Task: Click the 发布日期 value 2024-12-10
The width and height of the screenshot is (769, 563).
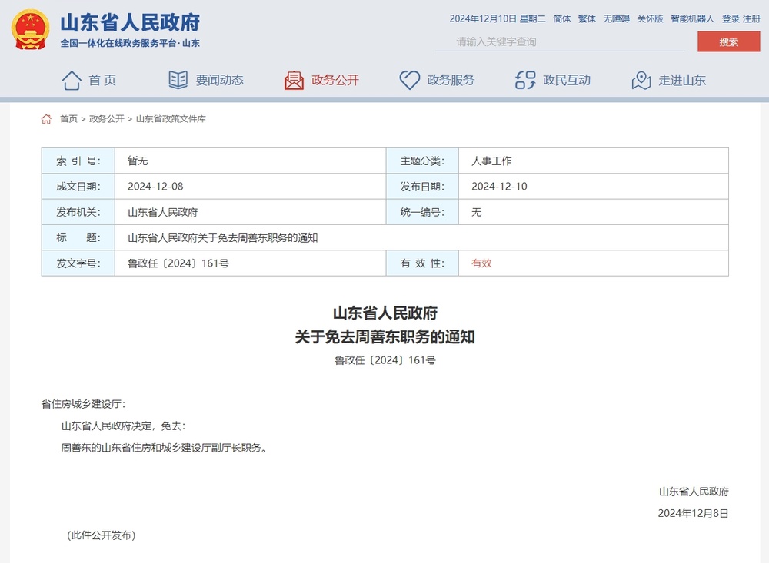Action: pos(499,186)
